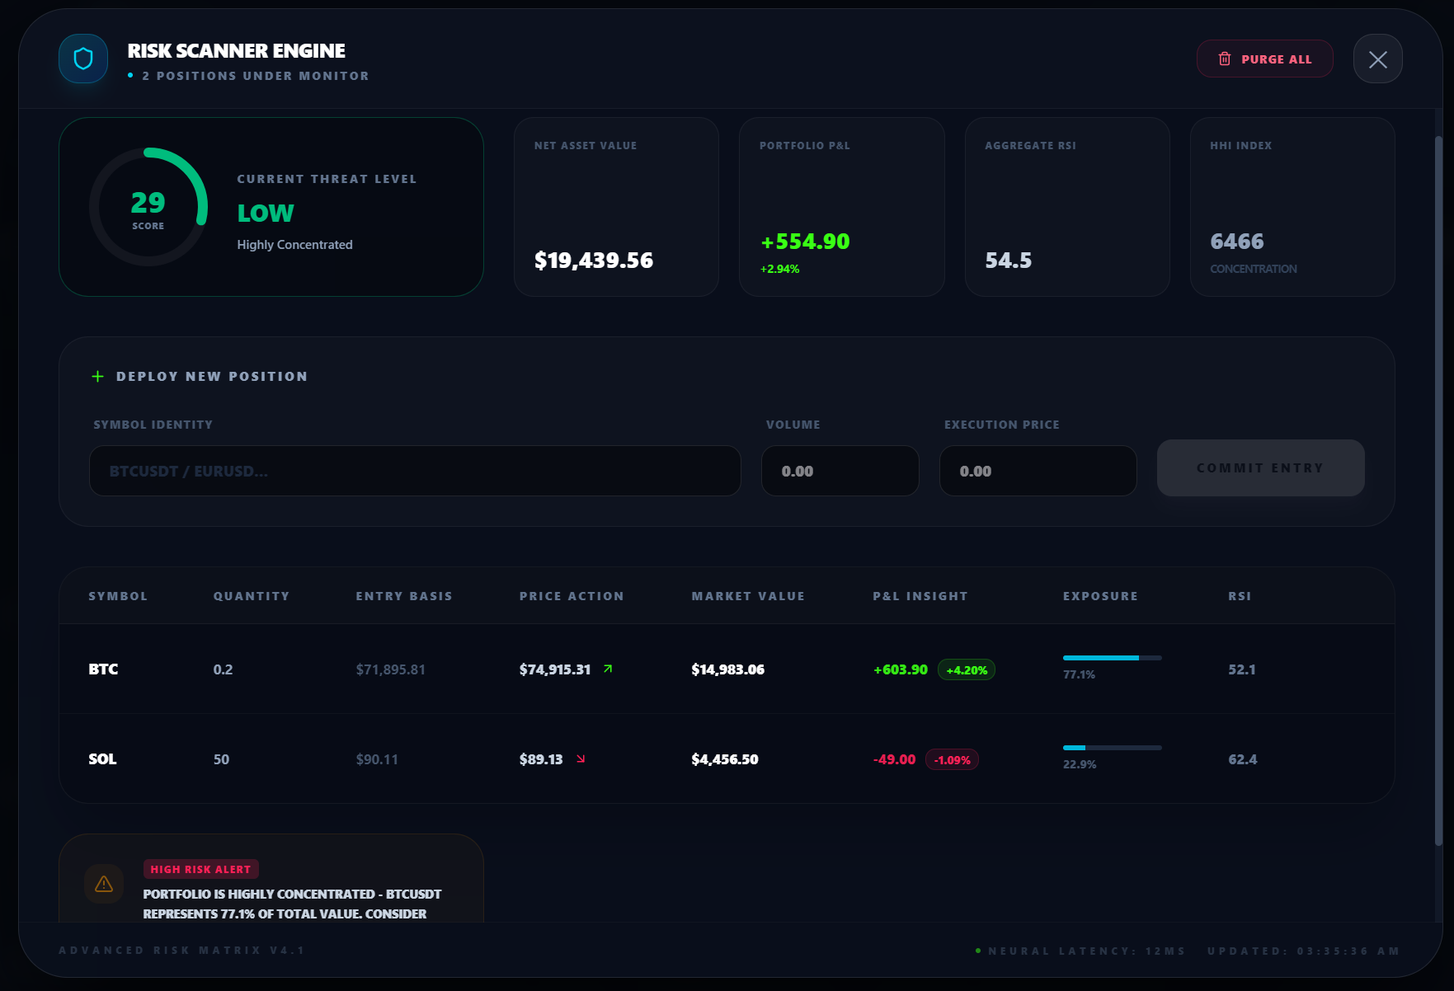Image resolution: width=1454 pixels, height=991 pixels.
Task: Close the Risk Scanner Engine panel
Action: point(1377,59)
